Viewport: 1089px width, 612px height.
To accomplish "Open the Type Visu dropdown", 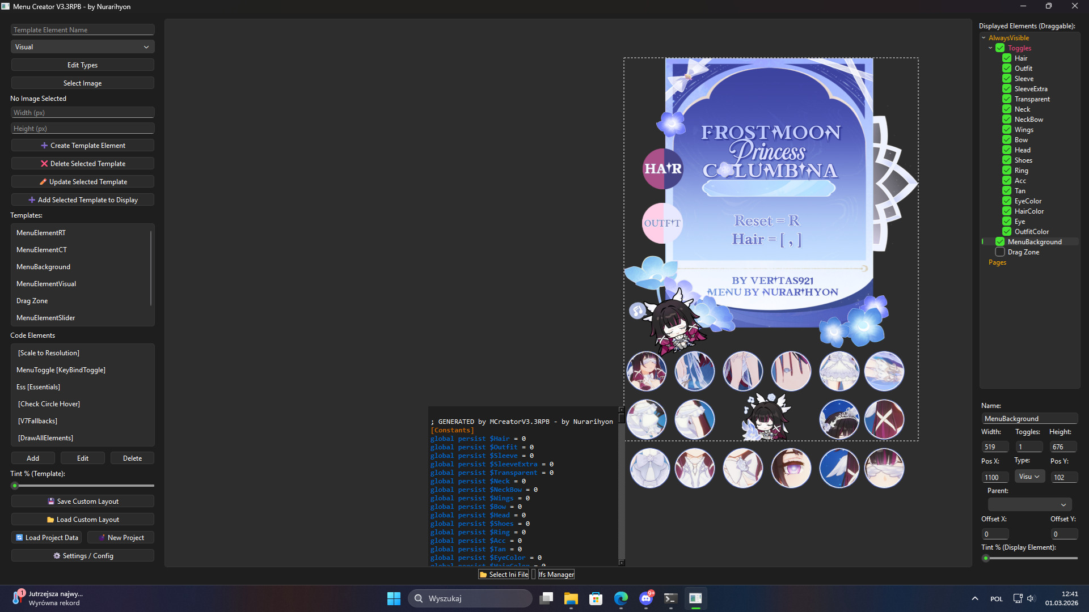I will [x=1029, y=477].
